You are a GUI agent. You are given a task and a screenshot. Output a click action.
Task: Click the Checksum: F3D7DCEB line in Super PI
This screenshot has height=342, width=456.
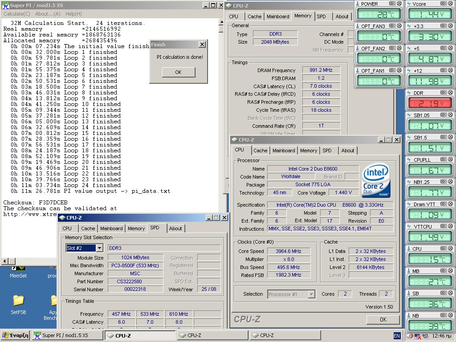[x=35, y=203]
